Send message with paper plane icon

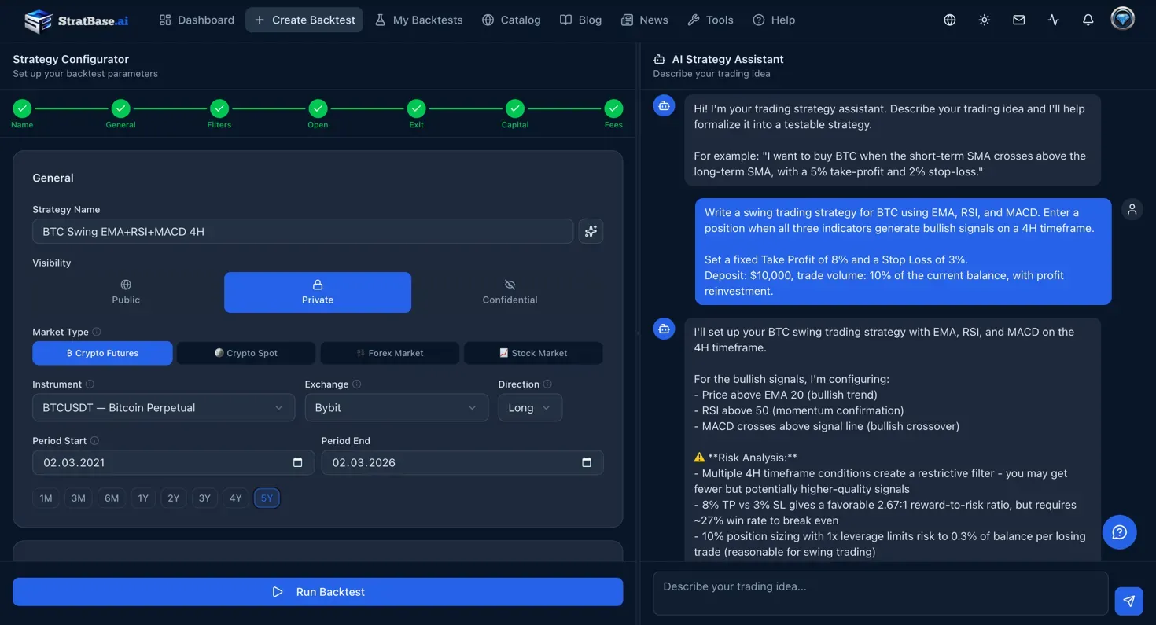pyautogui.click(x=1128, y=601)
